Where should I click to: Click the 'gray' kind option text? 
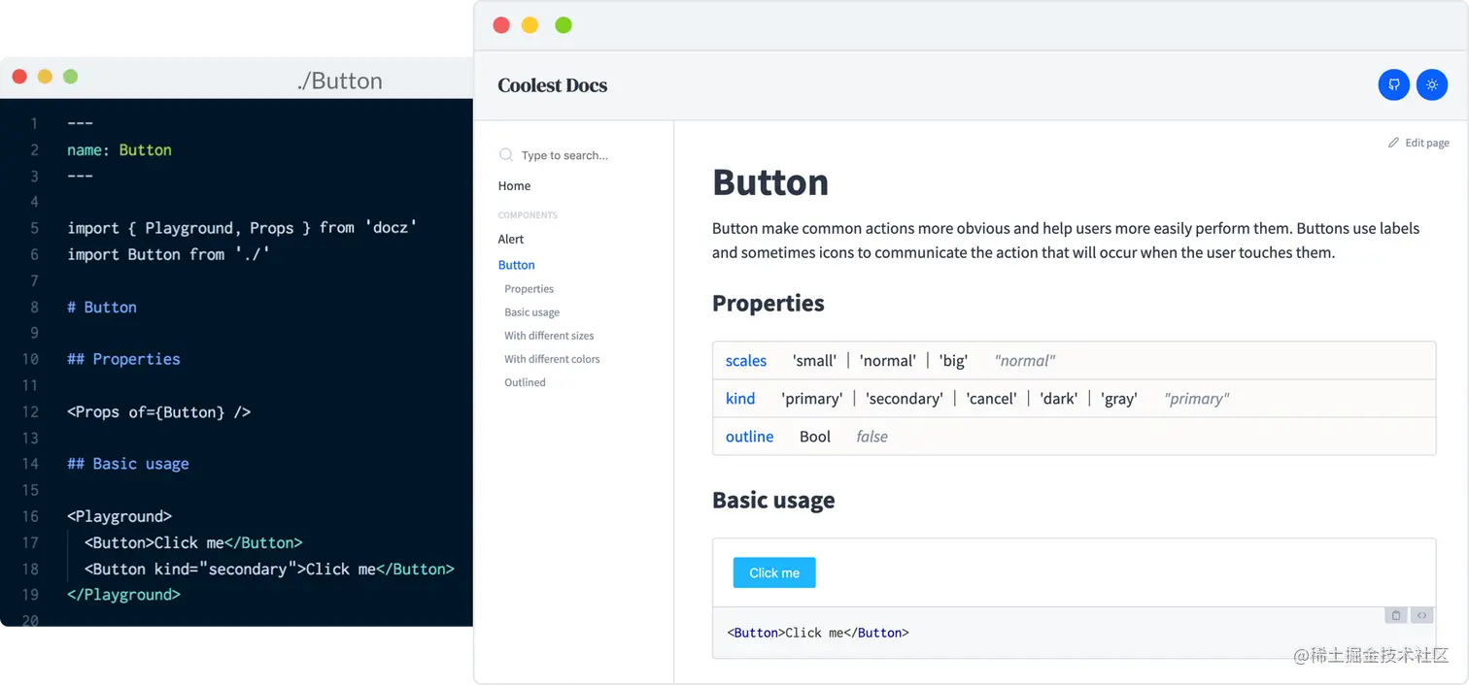(1119, 399)
